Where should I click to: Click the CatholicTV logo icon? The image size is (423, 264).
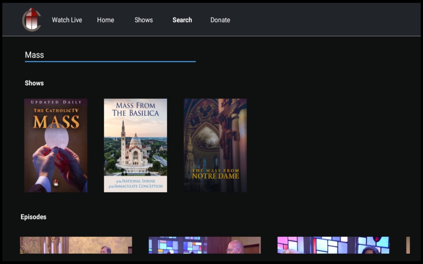point(31,20)
